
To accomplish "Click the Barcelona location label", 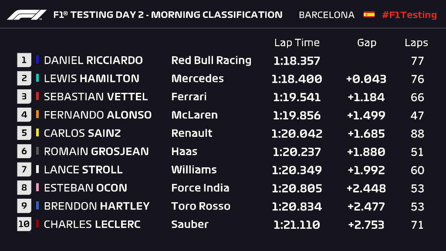I will pos(326,15).
